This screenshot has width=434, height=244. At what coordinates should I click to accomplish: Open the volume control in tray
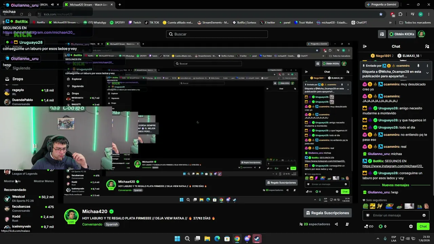point(408,239)
